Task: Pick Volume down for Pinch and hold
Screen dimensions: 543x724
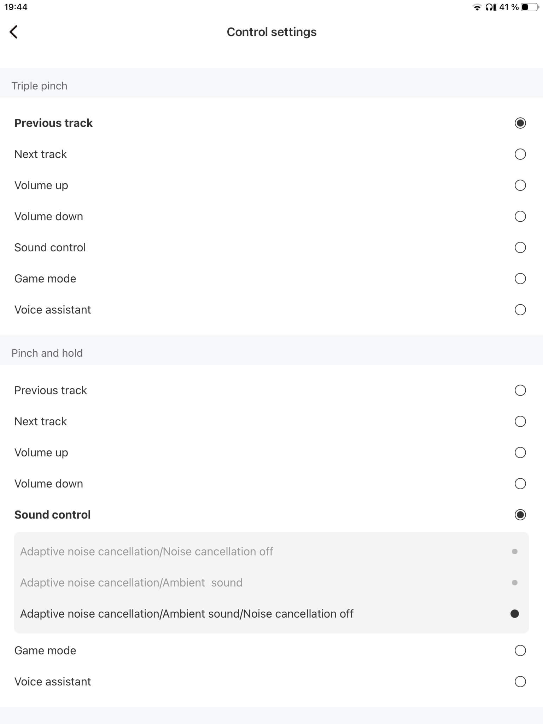Action: click(520, 484)
